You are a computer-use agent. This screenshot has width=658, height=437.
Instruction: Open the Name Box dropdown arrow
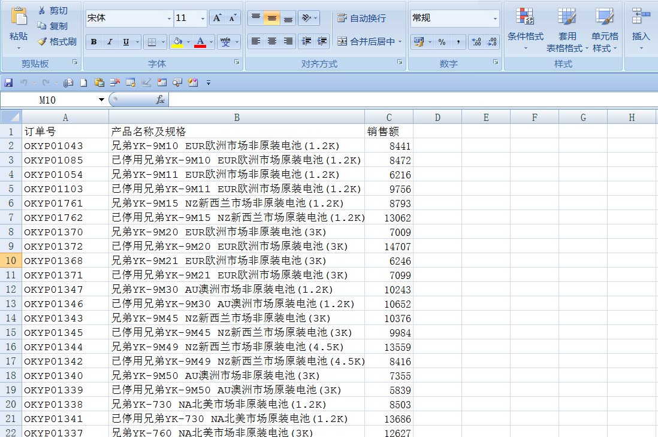101,100
